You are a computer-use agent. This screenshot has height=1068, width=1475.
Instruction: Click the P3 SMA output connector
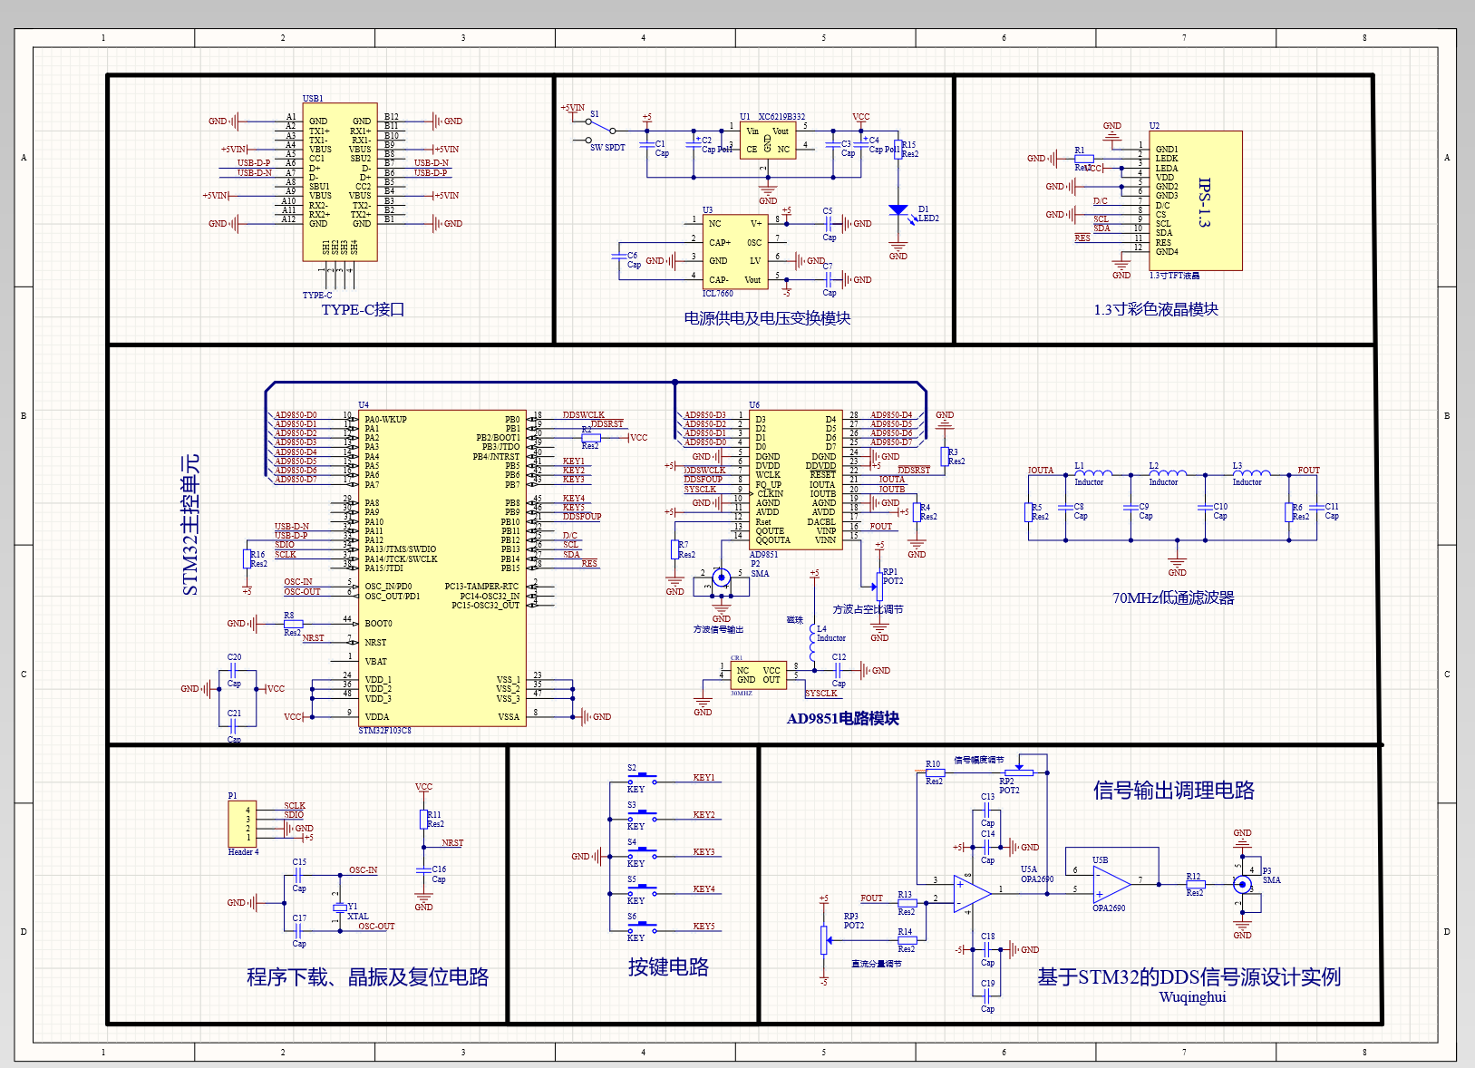pos(1243,885)
